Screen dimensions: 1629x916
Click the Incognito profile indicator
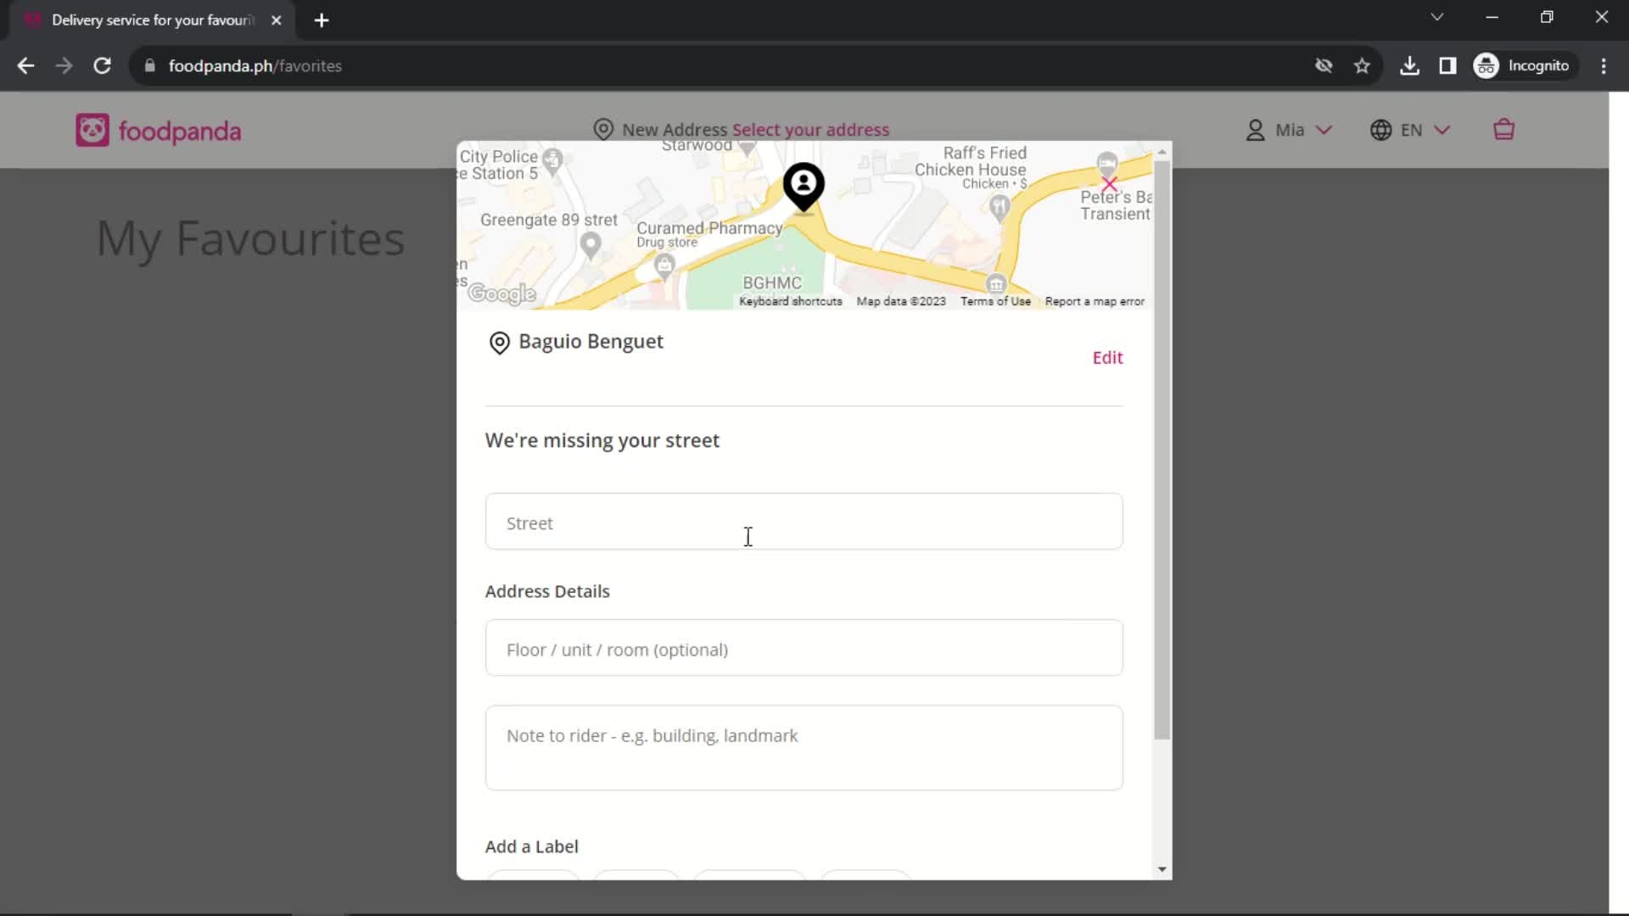tap(1523, 65)
